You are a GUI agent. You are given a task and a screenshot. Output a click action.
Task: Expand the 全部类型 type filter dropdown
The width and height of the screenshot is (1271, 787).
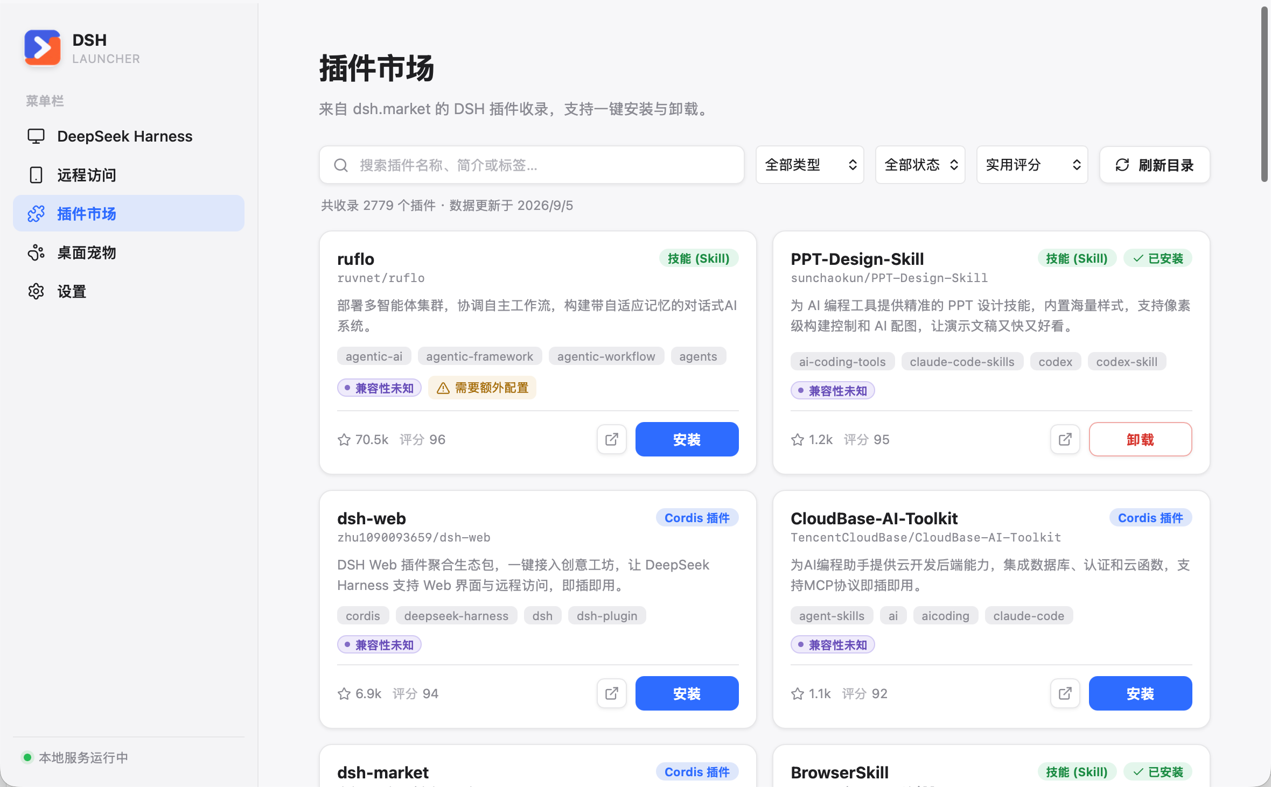point(810,165)
